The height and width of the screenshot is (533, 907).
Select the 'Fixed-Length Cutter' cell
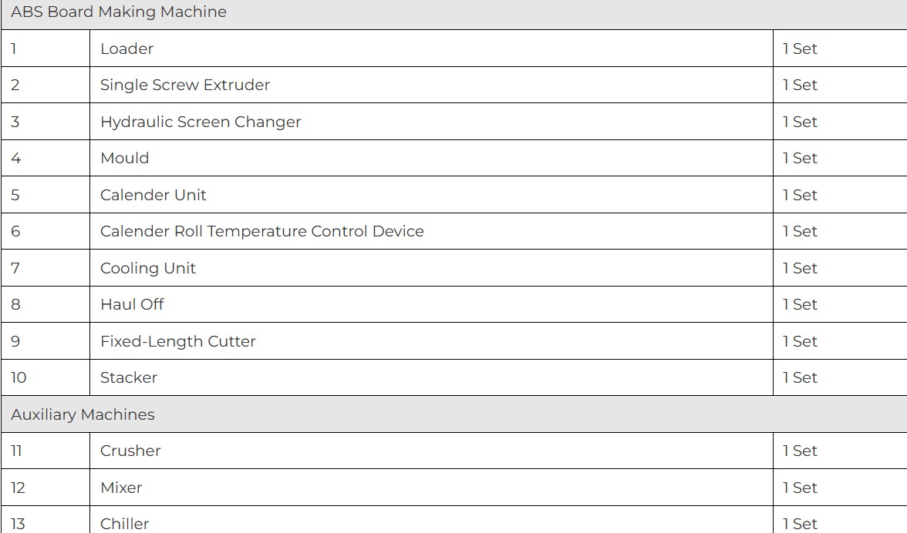tap(178, 341)
